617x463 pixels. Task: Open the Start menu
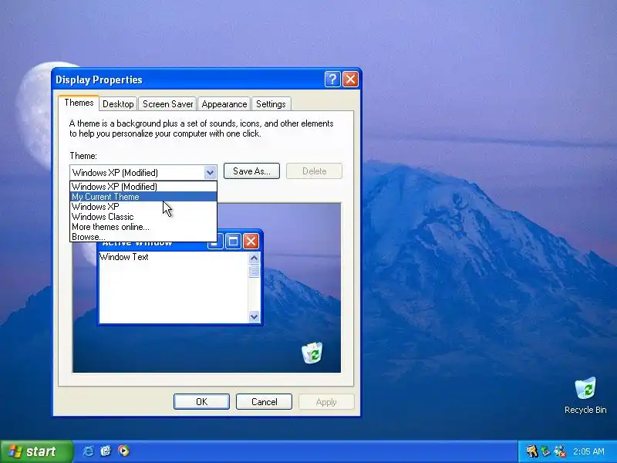[x=36, y=451]
